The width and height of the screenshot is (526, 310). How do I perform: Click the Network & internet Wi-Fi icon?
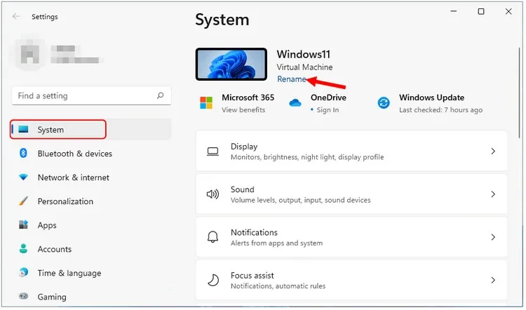click(x=23, y=177)
